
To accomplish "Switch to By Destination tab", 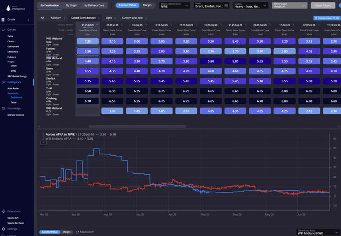I will point(50,5).
